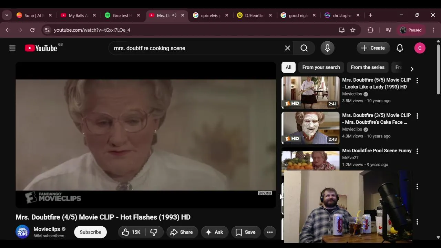Close the Greatest Hits tab
The image size is (441, 248).
[139, 15]
